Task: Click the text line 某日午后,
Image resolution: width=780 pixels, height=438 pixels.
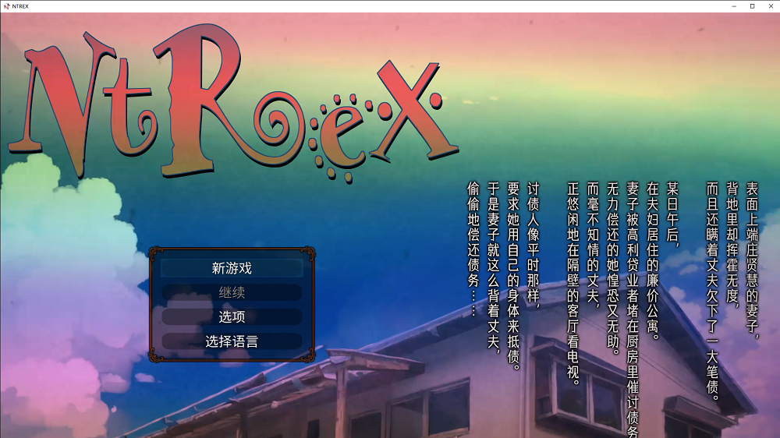Action: click(672, 215)
